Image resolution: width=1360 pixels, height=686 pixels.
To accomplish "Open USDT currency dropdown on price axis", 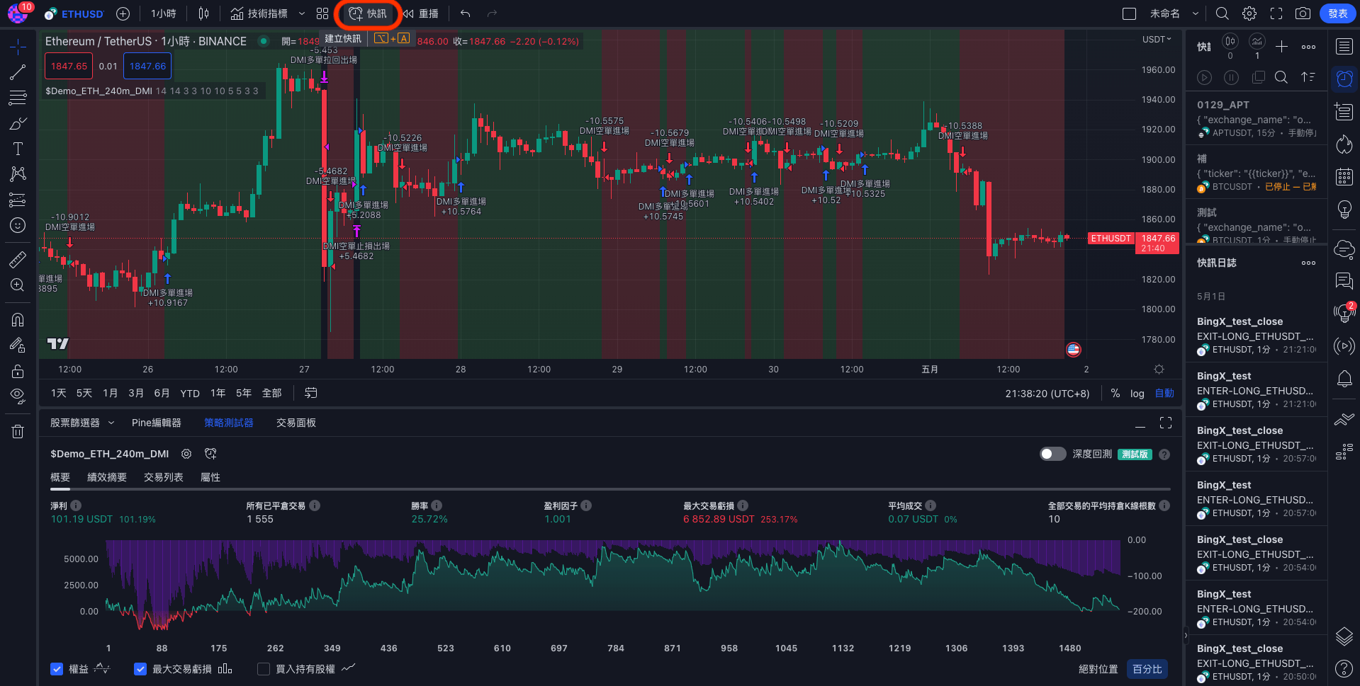I will tap(1157, 40).
